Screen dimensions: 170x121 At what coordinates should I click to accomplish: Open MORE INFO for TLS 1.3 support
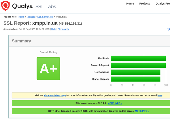(115, 103)
